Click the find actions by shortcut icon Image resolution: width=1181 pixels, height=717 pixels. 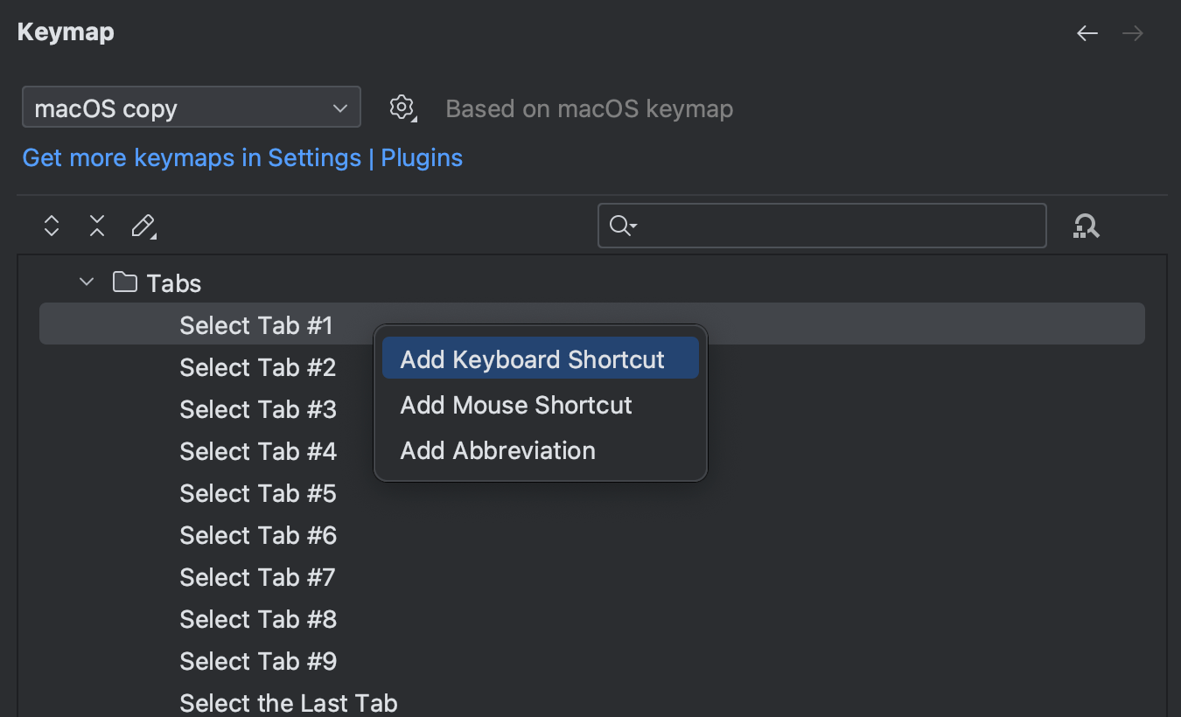tap(1086, 226)
